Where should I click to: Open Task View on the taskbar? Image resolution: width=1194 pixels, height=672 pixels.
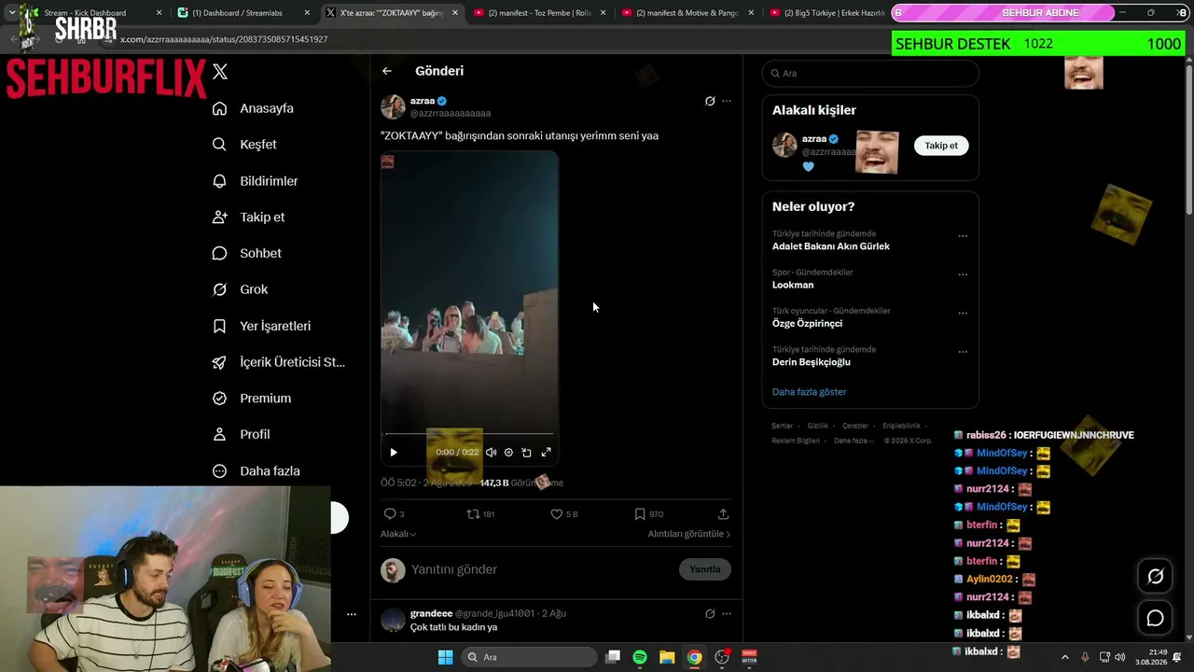coord(613,657)
